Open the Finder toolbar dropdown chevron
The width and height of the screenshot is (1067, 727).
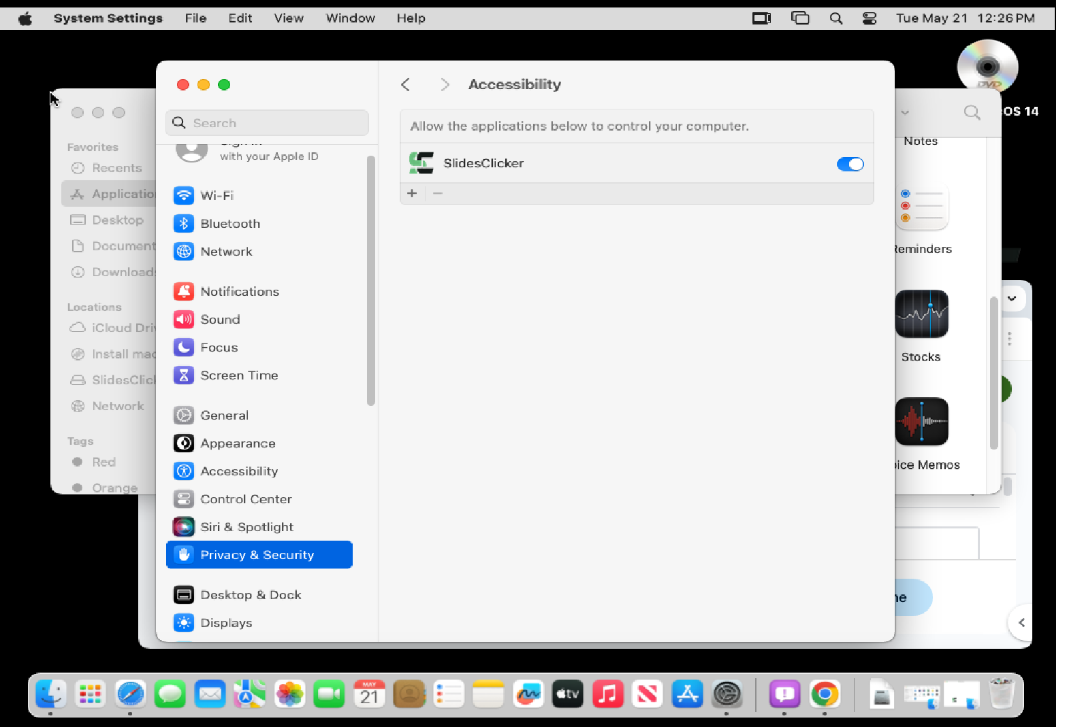pyautogui.click(x=905, y=112)
